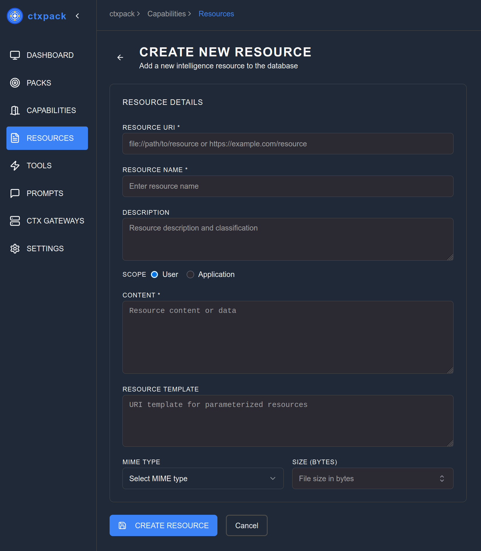This screenshot has width=481, height=551.
Task: Click the SIZE (BYTES) label
Action: [315, 462]
